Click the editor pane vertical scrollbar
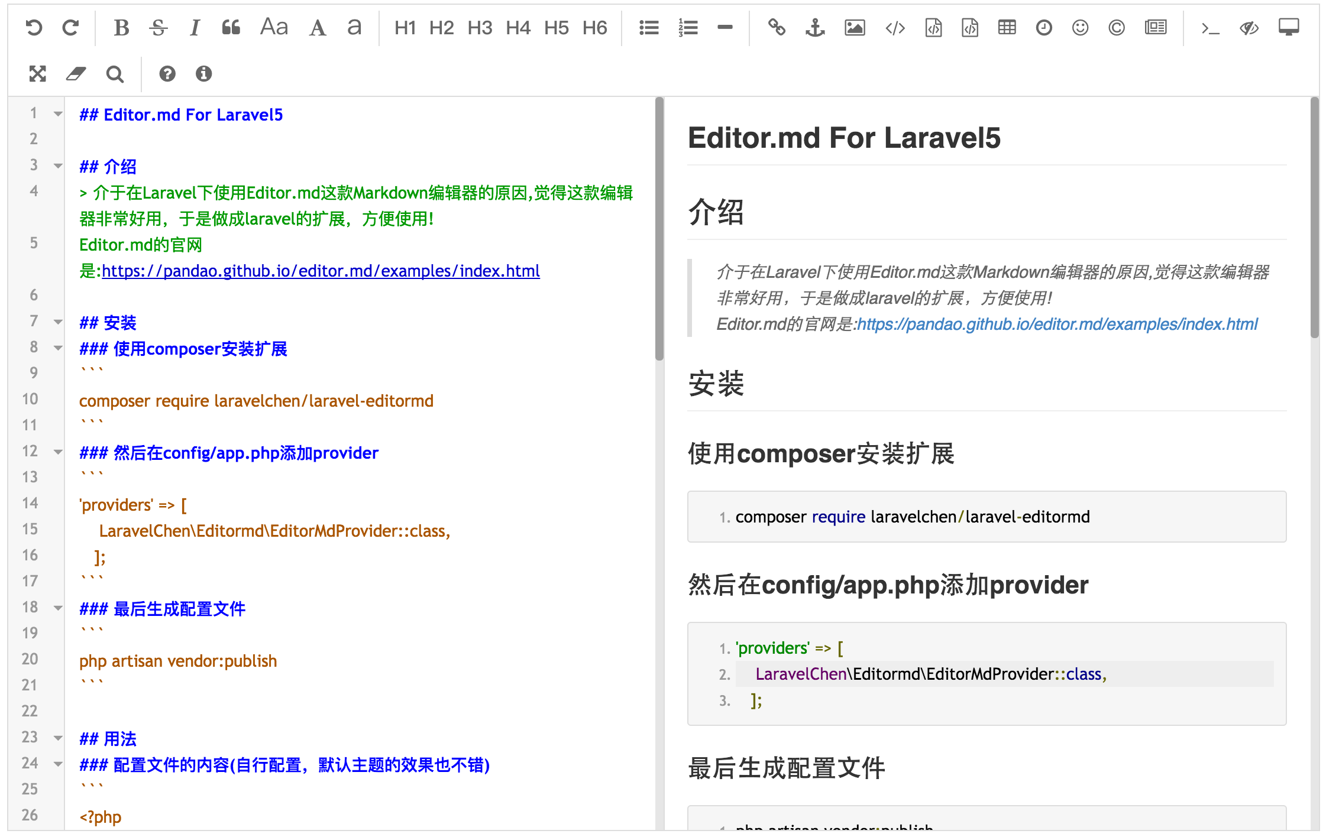The height and width of the screenshot is (837, 1326). pyautogui.click(x=659, y=229)
